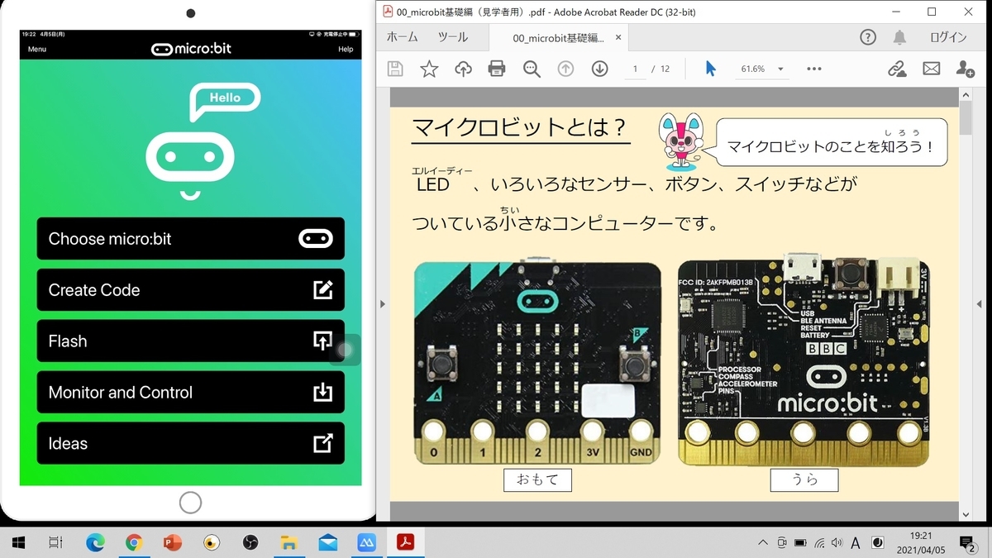Switch IME input mode via the A icon
Image resolution: width=992 pixels, height=558 pixels.
856,543
